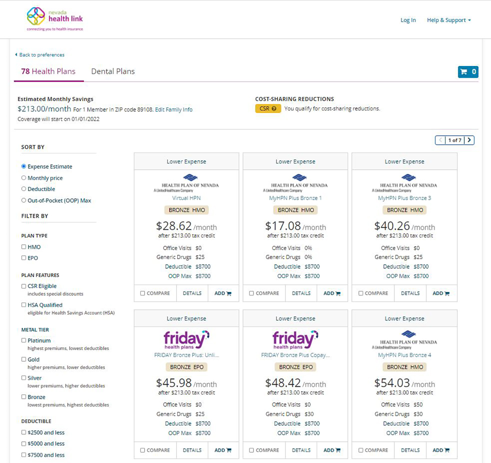View details for MyHPN Plus Bronze 4

click(x=410, y=450)
